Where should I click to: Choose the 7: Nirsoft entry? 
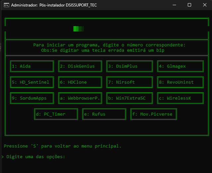(x=128, y=82)
